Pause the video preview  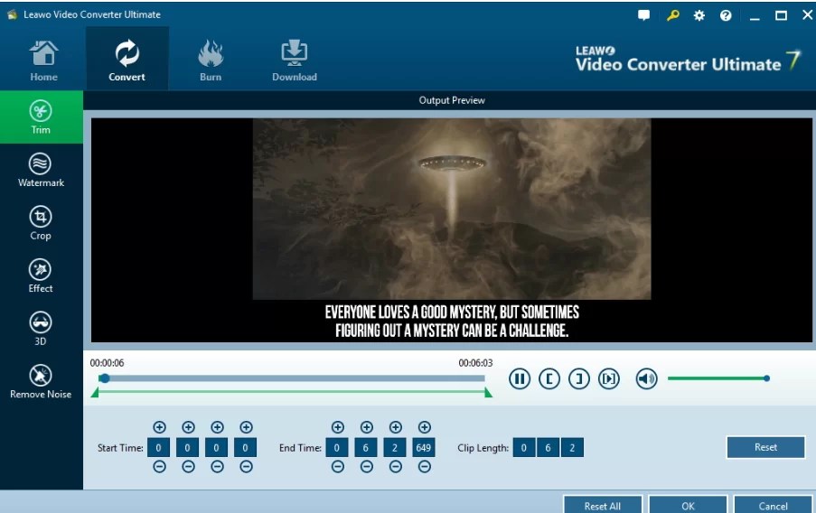tap(520, 378)
